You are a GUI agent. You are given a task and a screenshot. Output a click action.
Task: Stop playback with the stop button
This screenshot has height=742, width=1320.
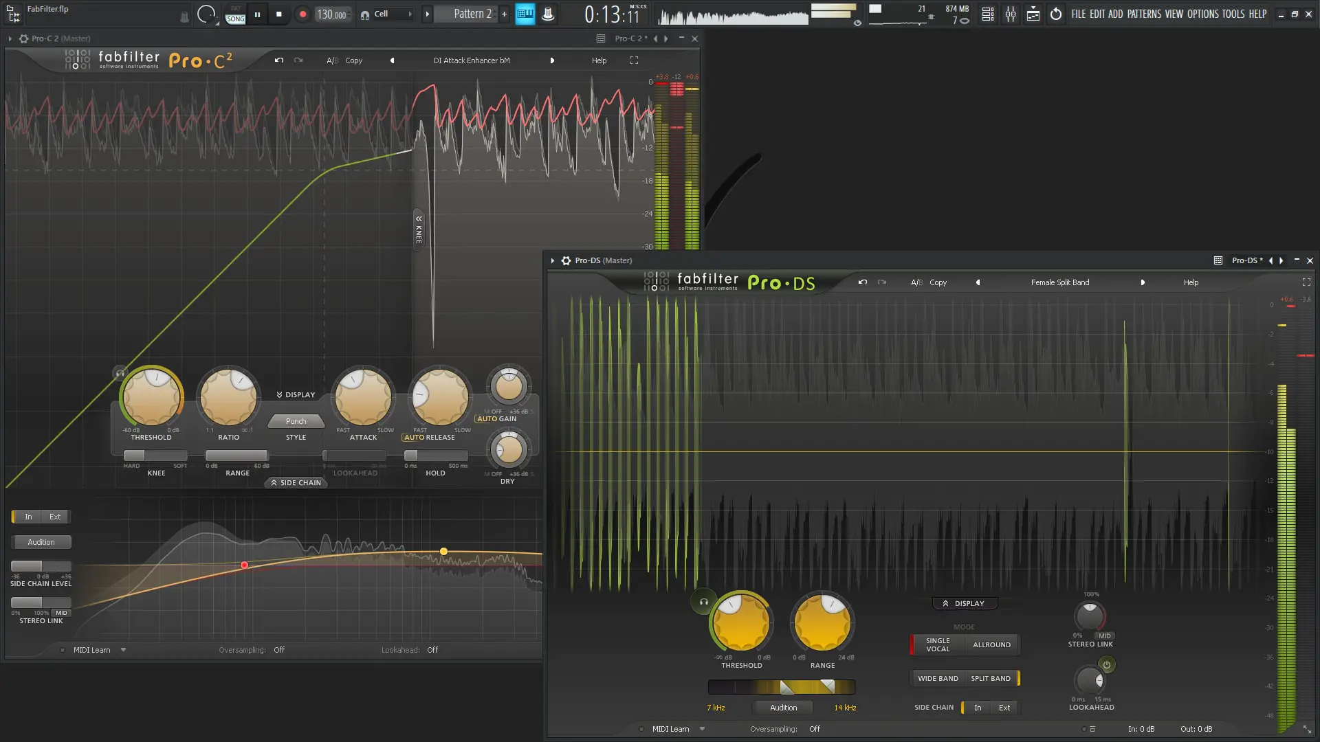coord(278,14)
